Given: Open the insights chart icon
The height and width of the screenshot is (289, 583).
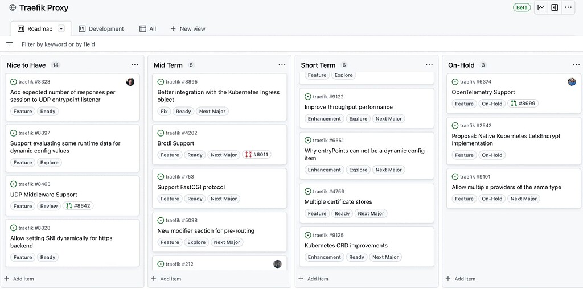Looking at the screenshot, I should coord(541,7).
